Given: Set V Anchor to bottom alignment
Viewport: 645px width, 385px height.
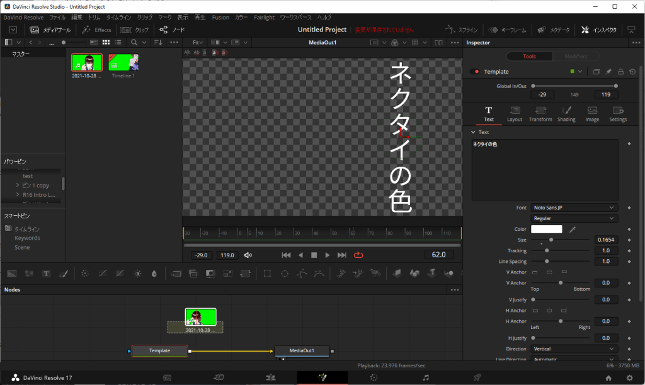Looking at the screenshot, I should [x=564, y=272].
